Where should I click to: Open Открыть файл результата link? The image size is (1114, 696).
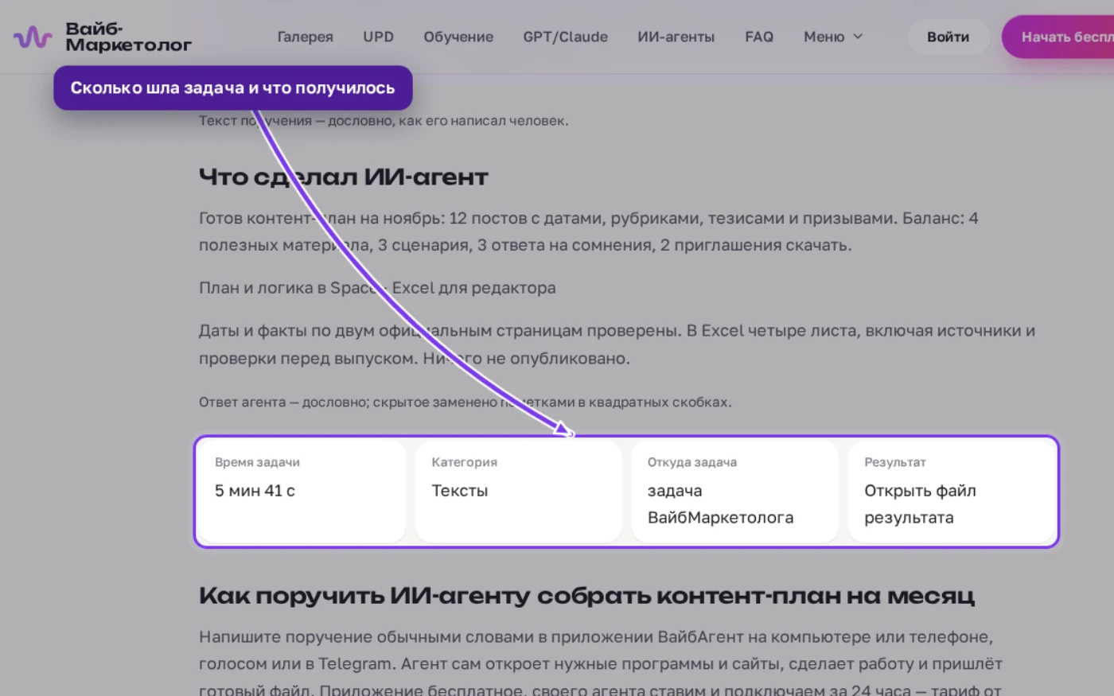920,504
